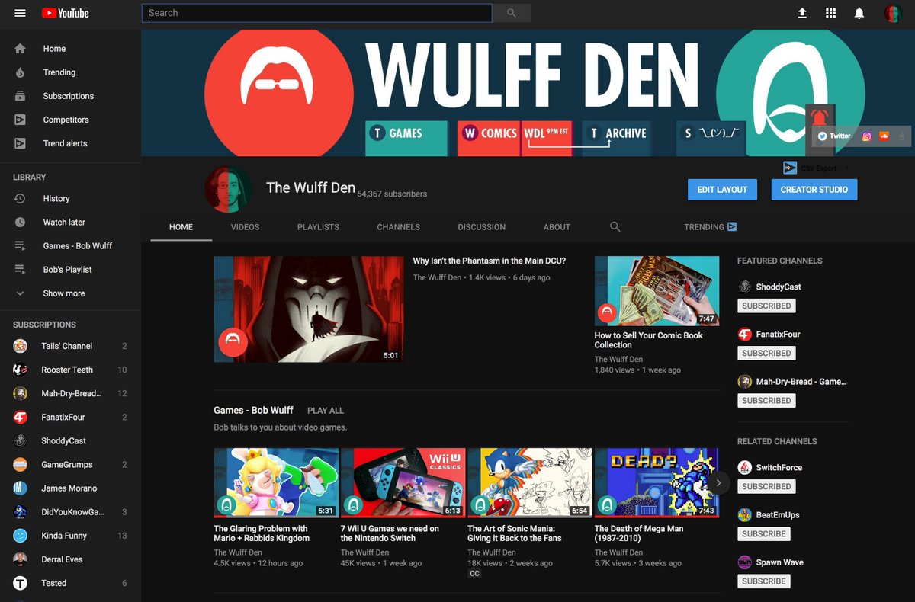Click the Wulff Den channel avatar

coord(228,189)
